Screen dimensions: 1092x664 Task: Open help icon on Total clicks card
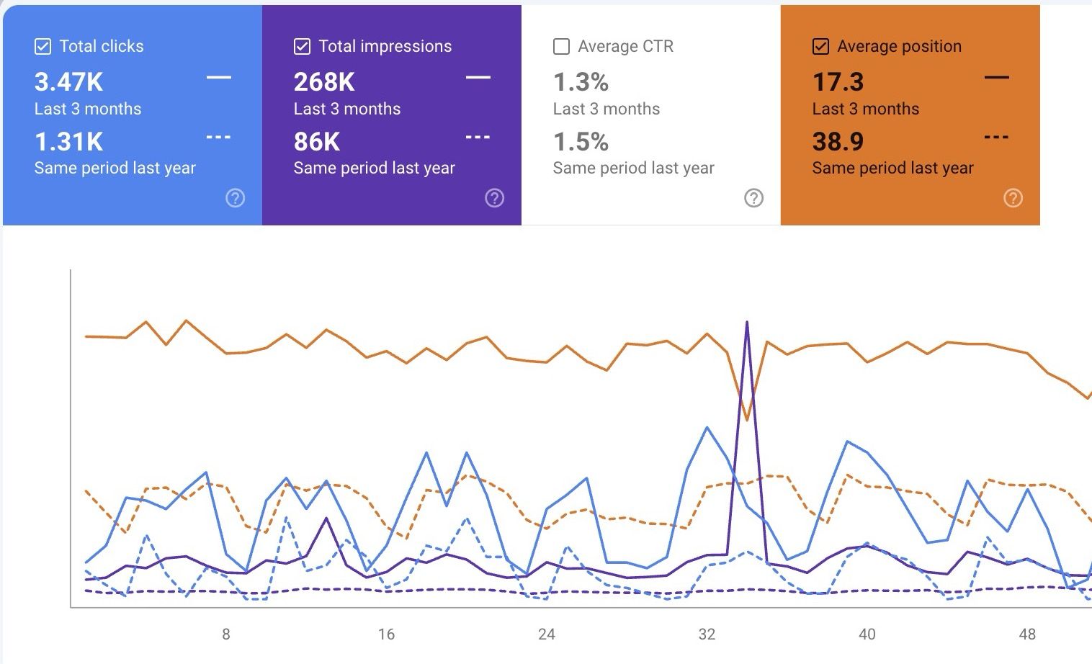coord(235,198)
